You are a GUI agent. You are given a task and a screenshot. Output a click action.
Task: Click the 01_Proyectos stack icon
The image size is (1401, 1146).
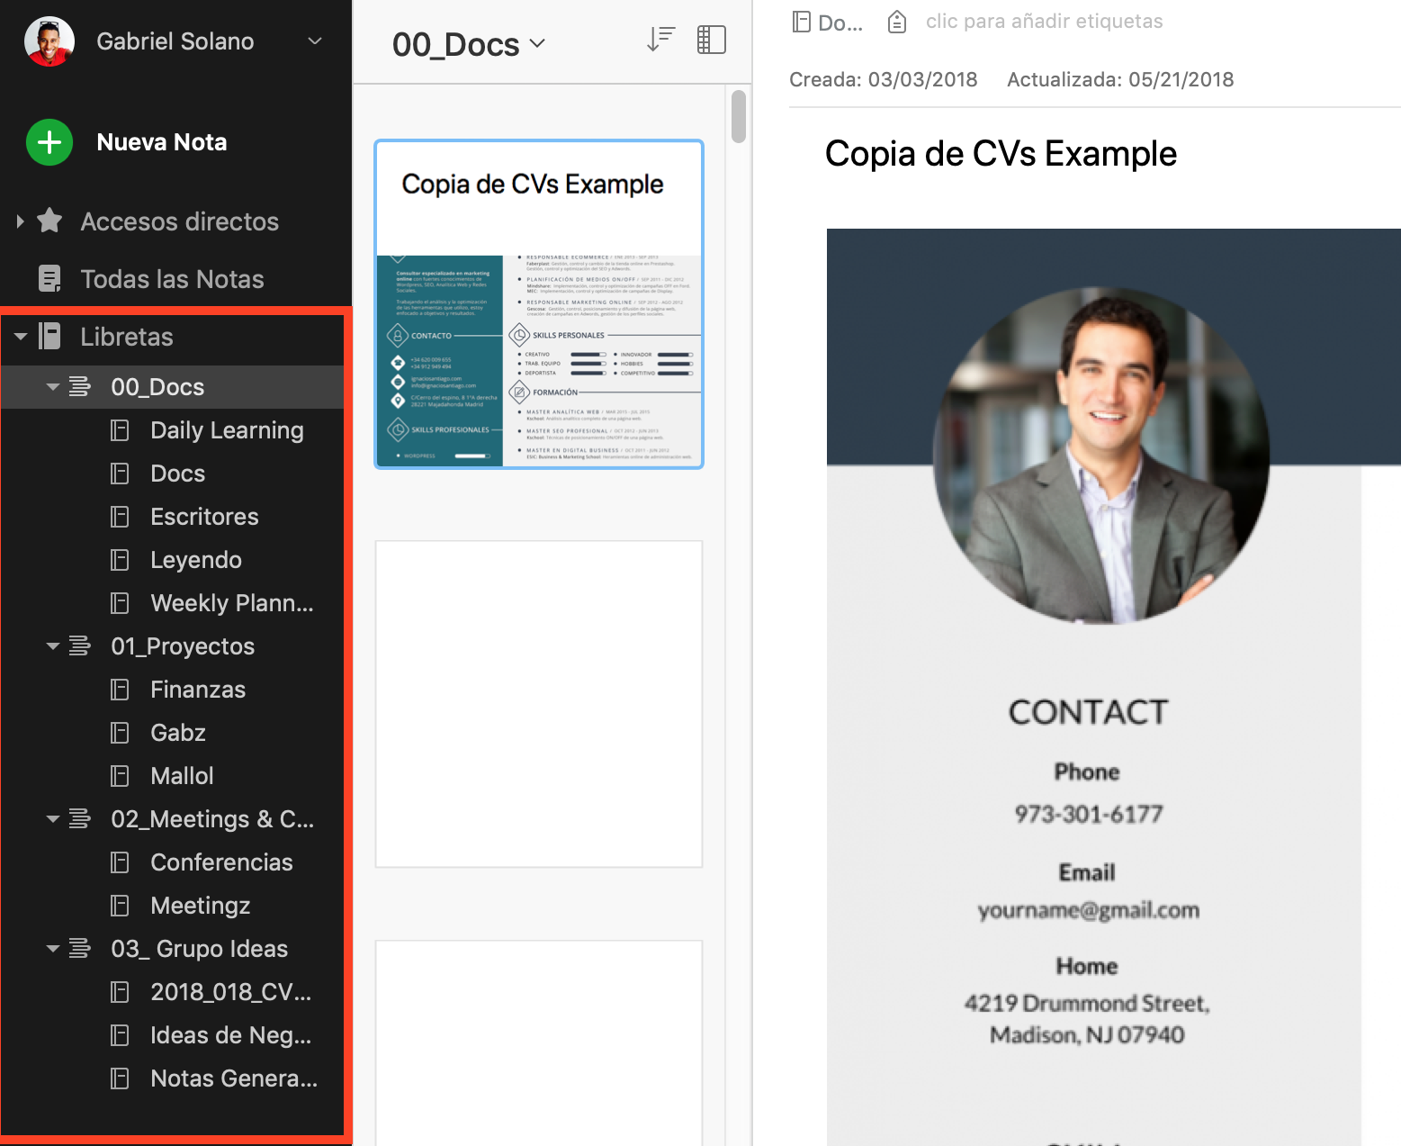[80, 646]
